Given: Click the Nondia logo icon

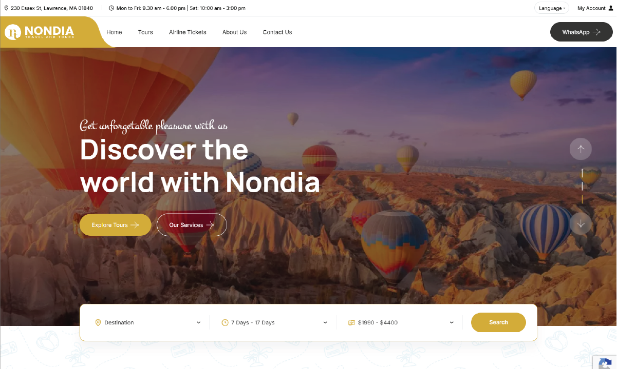Looking at the screenshot, I should pyautogui.click(x=13, y=32).
